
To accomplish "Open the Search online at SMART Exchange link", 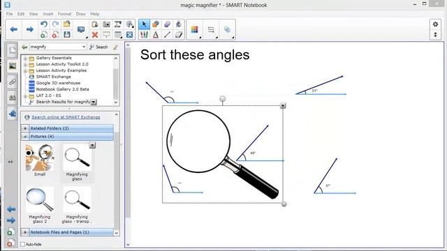I will point(66,117).
